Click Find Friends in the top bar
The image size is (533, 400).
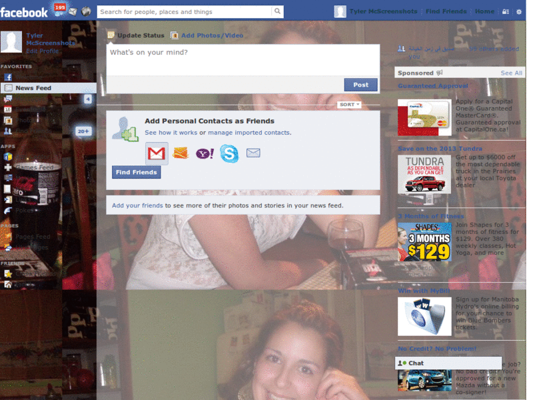click(446, 11)
